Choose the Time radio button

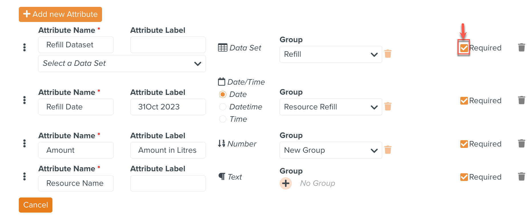click(x=223, y=119)
